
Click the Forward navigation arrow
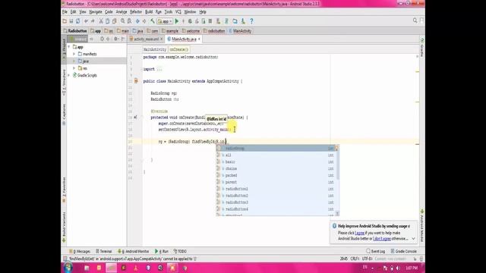tap(144, 21)
